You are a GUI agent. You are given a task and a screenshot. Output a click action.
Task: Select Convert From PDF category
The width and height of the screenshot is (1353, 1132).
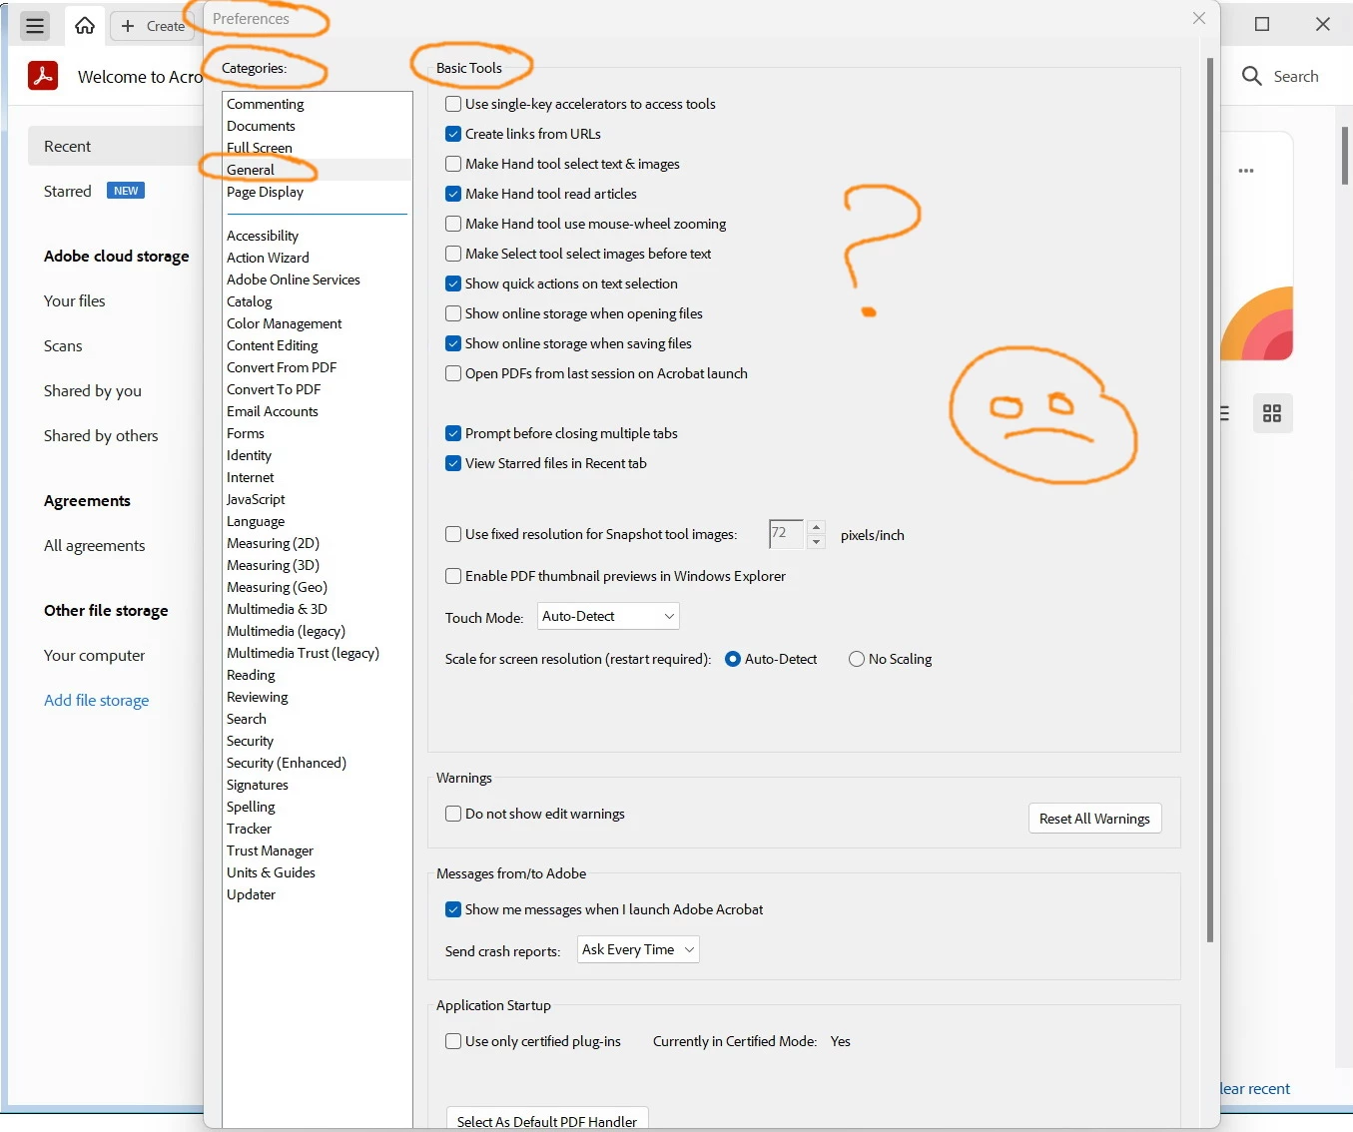282,367
